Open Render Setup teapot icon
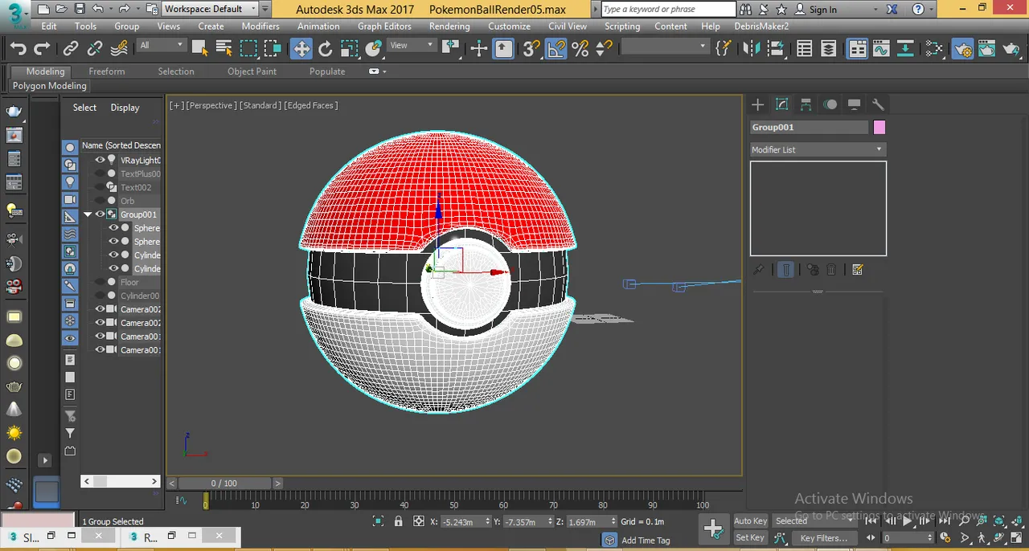This screenshot has width=1029, height=551. click(963, 49)
